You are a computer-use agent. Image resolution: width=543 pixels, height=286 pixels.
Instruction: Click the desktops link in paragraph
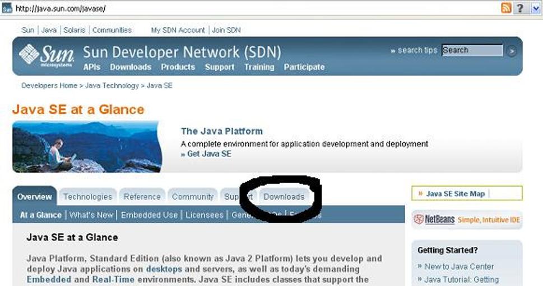tap(164, 269)
